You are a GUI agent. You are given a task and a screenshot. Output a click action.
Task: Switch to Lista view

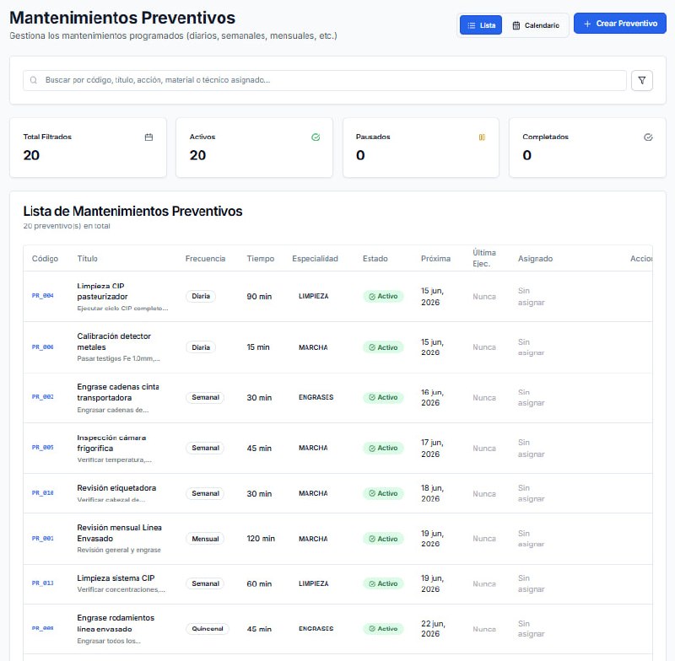click(481, 25)
